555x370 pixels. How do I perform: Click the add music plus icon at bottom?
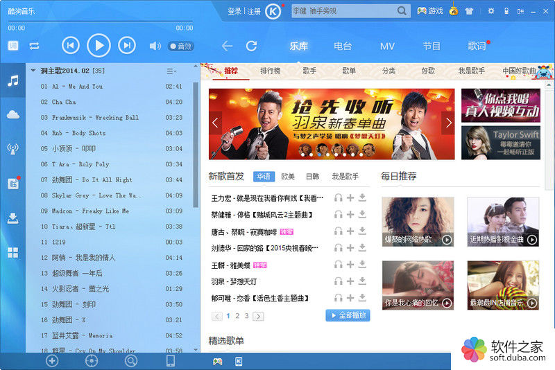(x=51, y=360)
